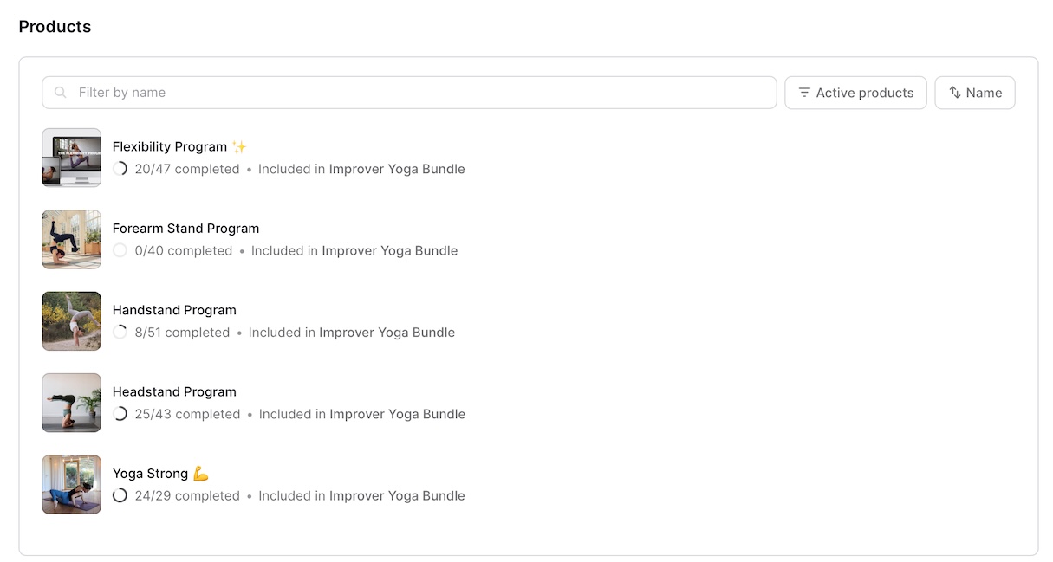
Task: Click the progress ring icon for Headstand Program
Action: tap(120, 414)
